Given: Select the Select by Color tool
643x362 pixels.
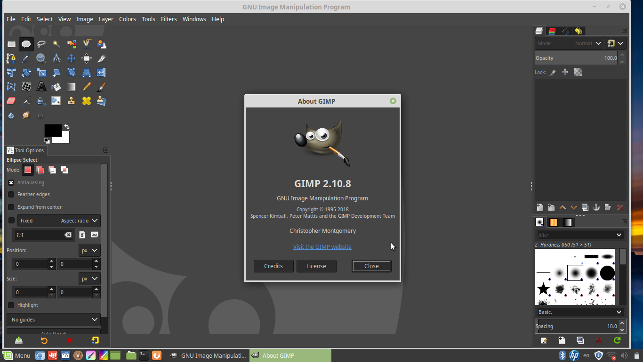Looking at the screenshot, I should click(72, 44).
